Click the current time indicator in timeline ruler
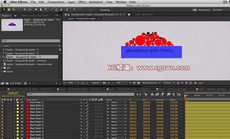The width and height of the screenshot is (230, 139). click(x=185, y=96)
